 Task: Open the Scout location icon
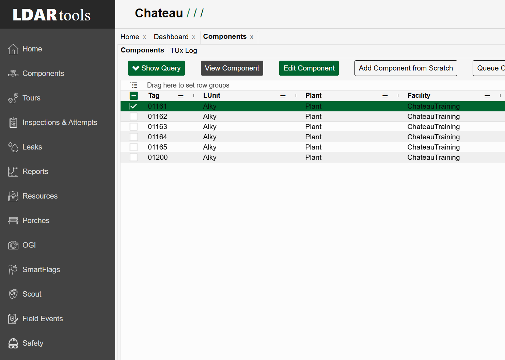tap(13, 294)
